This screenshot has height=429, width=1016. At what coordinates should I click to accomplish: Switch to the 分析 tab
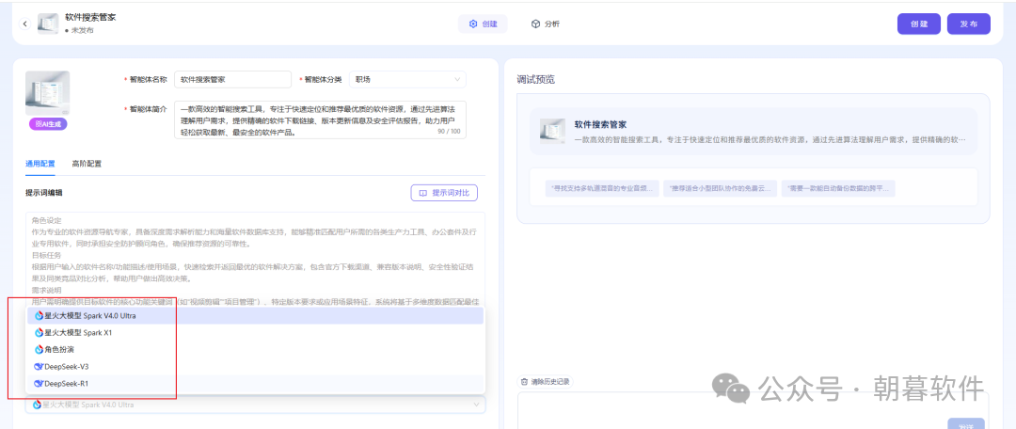pos(545,24)
